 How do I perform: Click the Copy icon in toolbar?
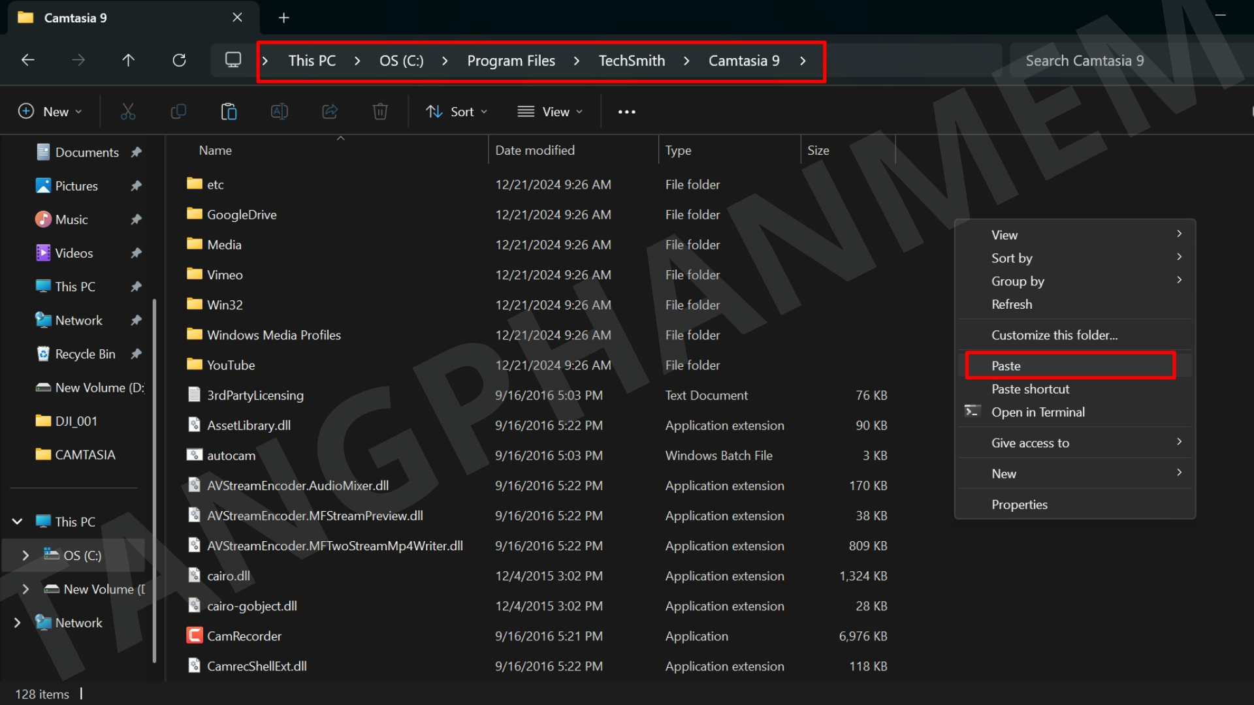[x=178, y=112]
